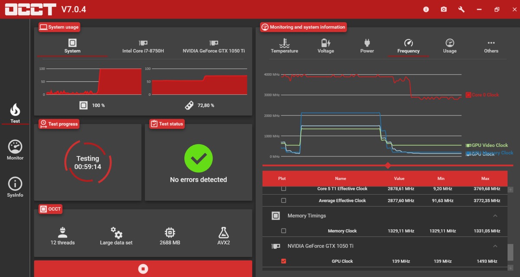
Task: Click the Plot column header
Action: click(x=282, y=178)
